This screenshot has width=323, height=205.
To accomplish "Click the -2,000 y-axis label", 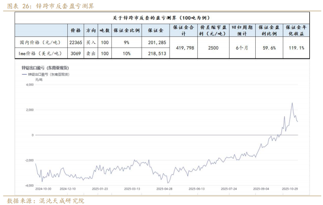I will tap(28, 160).
